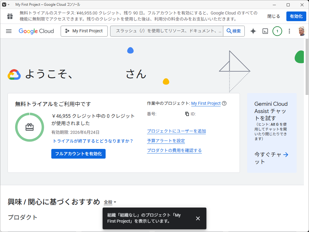Open the 予算アラートを設定 link
Image resolution: width=309 pixels, height=232 pixels.
point(166,141)
